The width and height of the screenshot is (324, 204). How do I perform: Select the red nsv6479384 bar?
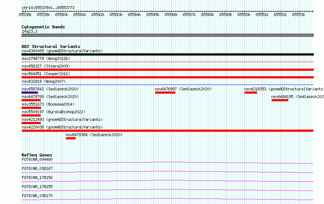tap(71, 138)
